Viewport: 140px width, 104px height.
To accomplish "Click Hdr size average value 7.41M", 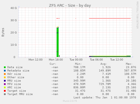I will click(x=106, y=74).
